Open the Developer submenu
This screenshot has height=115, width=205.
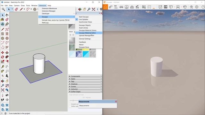pos(57,13)
